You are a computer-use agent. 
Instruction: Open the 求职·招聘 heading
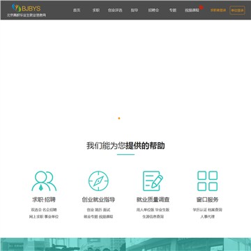pyautogui.click(x=44, y=199)
